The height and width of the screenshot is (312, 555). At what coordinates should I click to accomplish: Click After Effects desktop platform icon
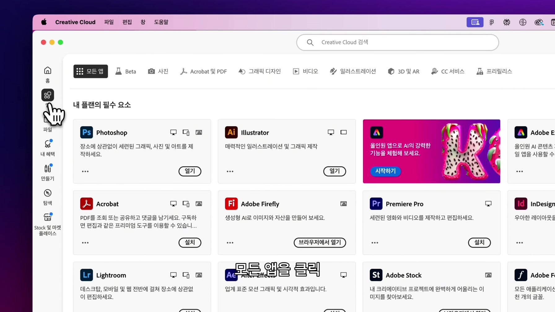coord(343,275)
